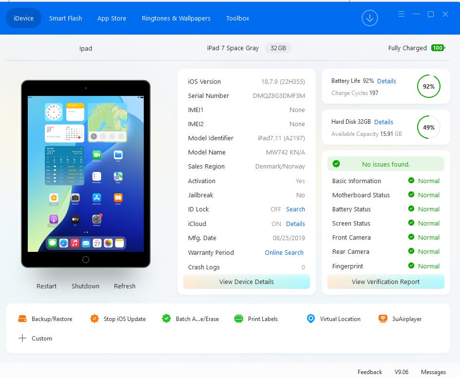
Task: Click the Rear Camera green check icon
Action: [411, 251]
